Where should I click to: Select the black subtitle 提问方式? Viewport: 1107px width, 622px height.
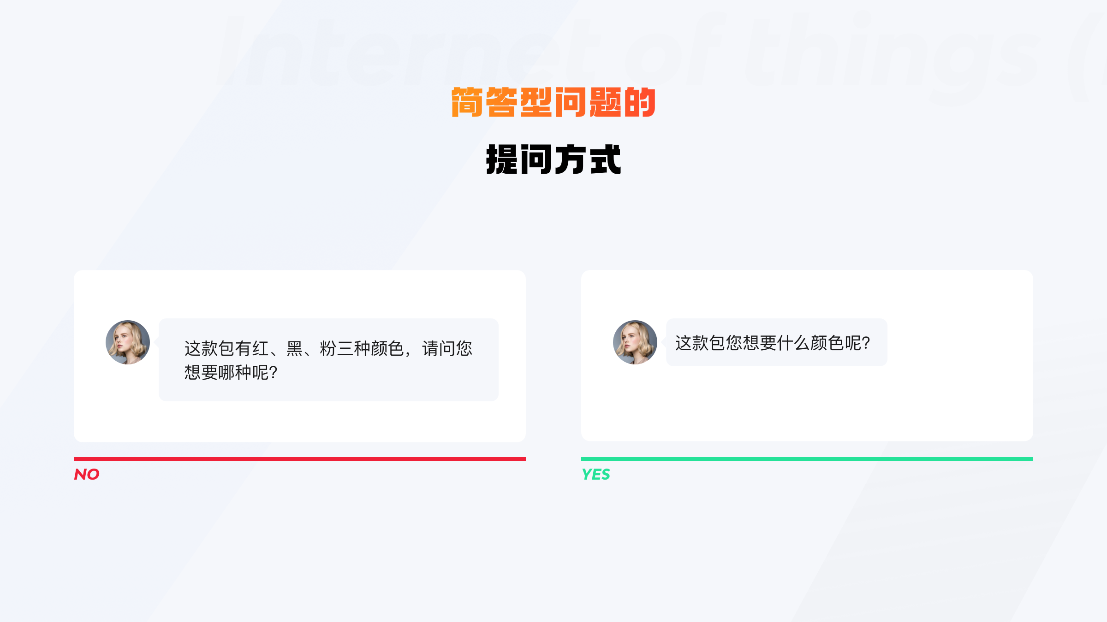coord(553,159)
